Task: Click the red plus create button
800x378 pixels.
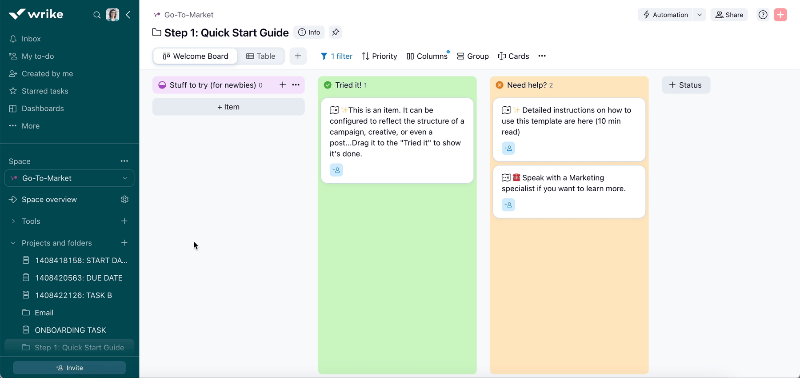Action: 780,15
